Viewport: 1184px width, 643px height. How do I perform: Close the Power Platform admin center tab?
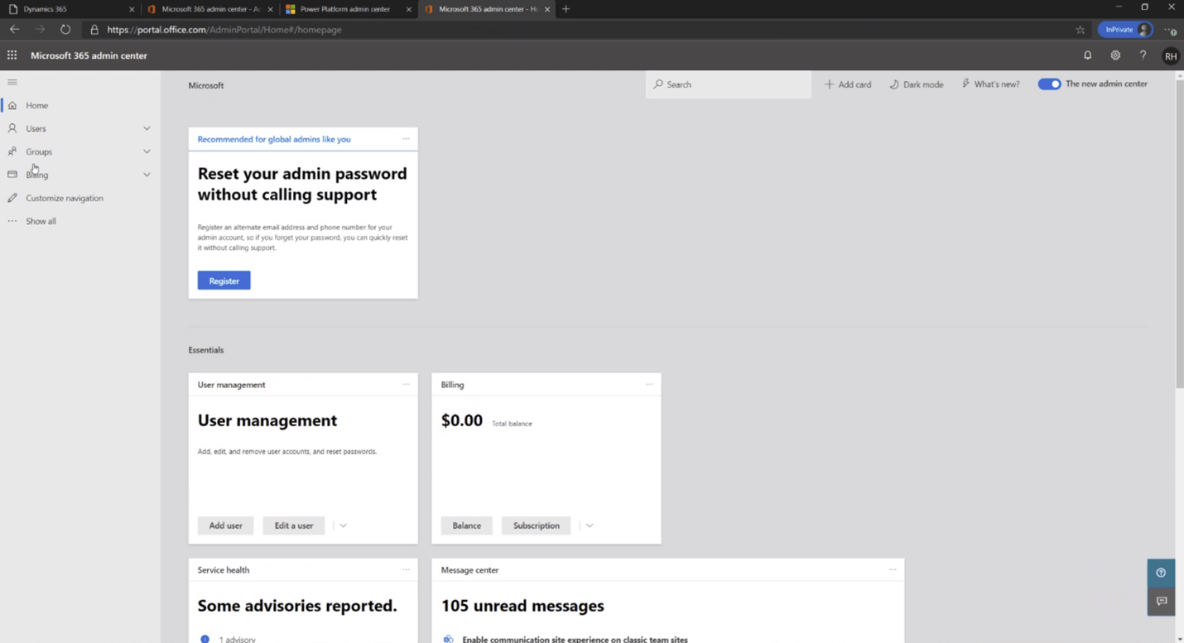[x=409, y=9]
